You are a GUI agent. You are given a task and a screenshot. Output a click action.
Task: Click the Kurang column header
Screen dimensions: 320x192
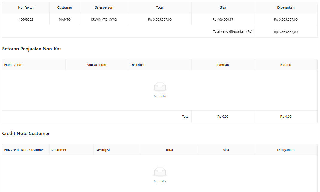(286, 65)
